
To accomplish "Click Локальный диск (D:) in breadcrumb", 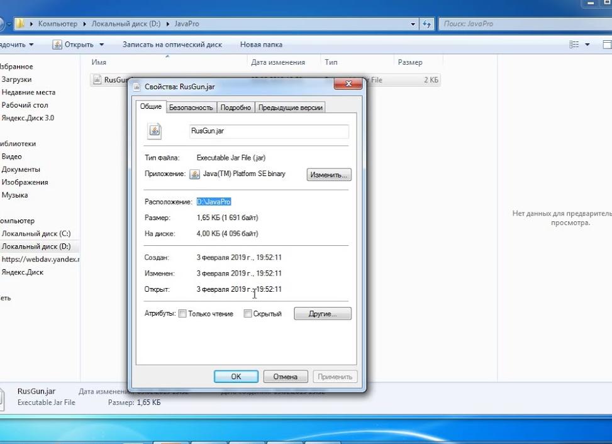I will [x=126, y=24].
